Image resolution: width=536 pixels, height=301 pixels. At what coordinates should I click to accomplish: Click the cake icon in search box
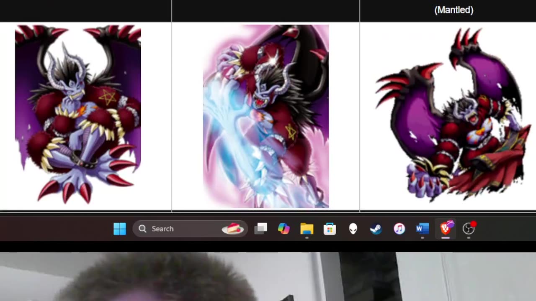click(x=233, y=229)
